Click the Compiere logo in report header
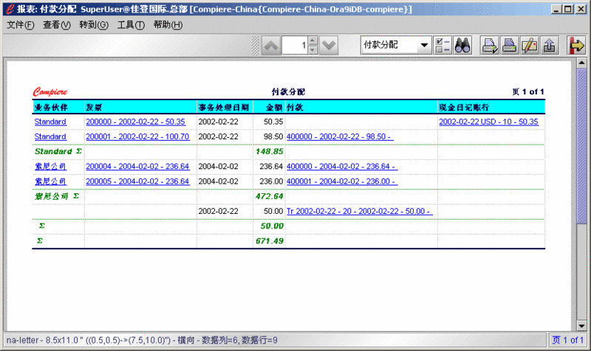This screenshot has height=351, width=591. pos(49,91)
